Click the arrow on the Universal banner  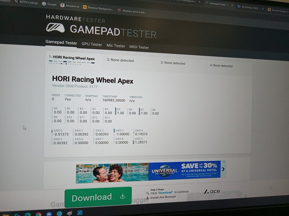coord(223,169)
